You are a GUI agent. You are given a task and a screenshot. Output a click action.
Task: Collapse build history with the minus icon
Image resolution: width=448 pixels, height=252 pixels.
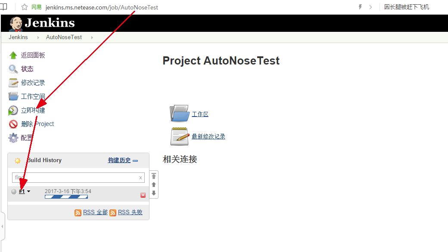135,161
